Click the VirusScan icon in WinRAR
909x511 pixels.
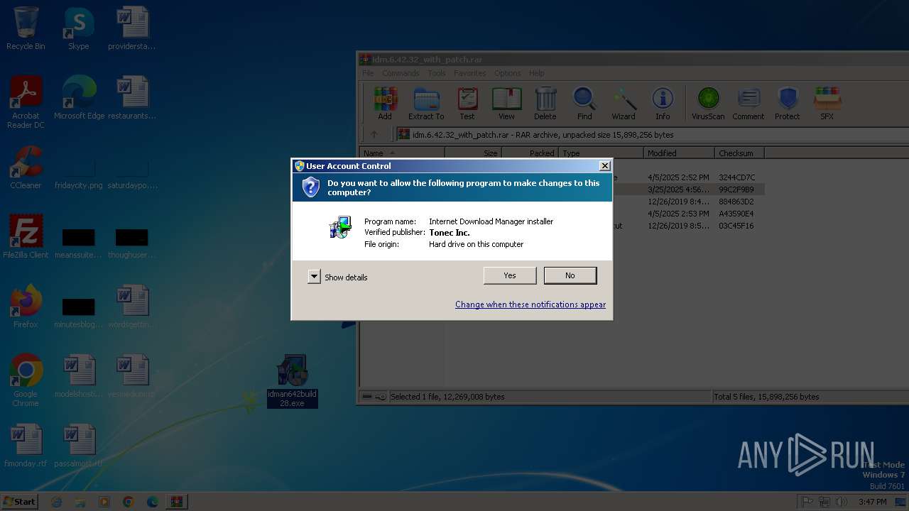pyautogui.click(x=708, y=104)
